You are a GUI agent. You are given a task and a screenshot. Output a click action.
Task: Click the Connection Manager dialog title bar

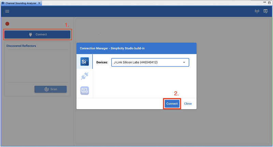[x=136, y=48]
